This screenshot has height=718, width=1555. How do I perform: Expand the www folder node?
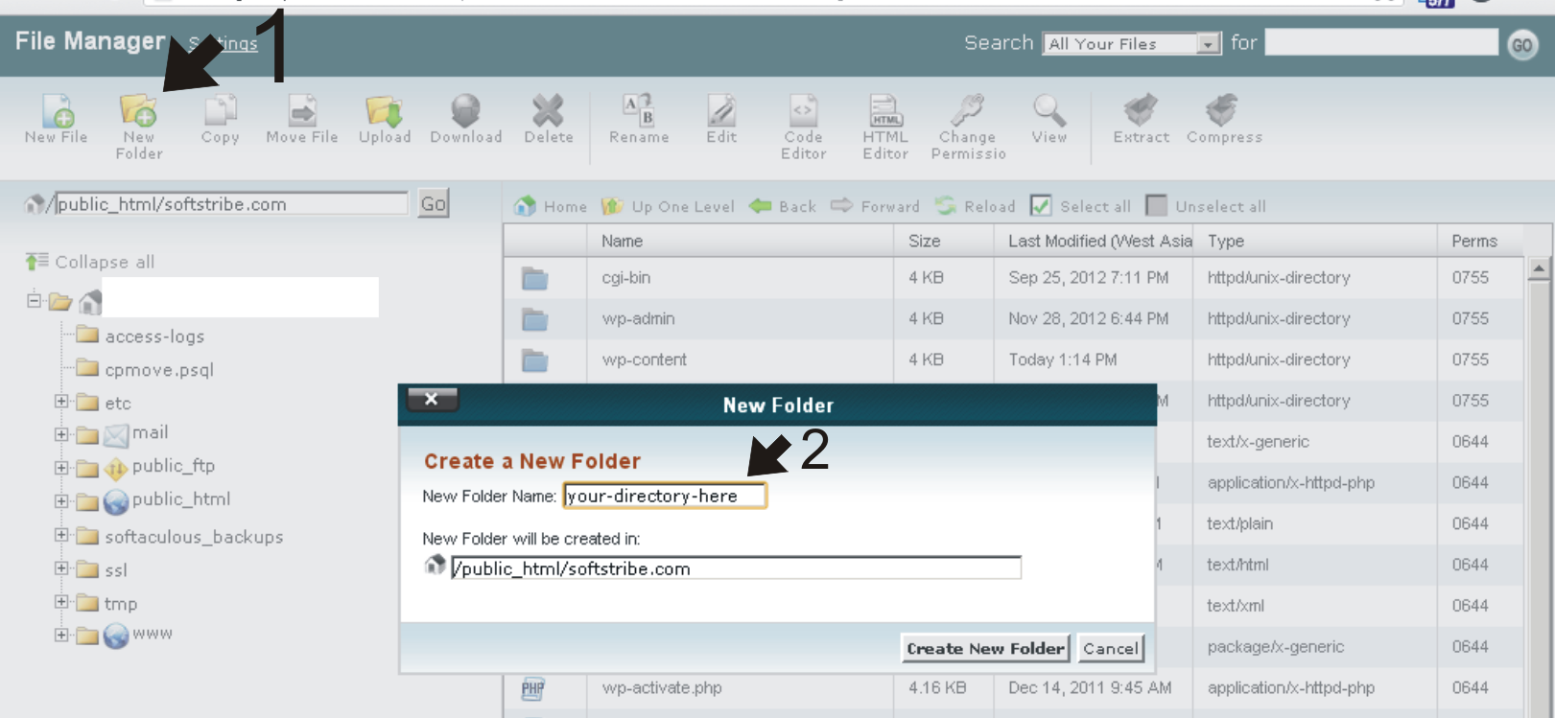[x=61, y=635]
